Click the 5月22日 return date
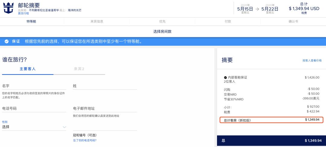Viewport: 326px width, 147px height. [270, 9]
